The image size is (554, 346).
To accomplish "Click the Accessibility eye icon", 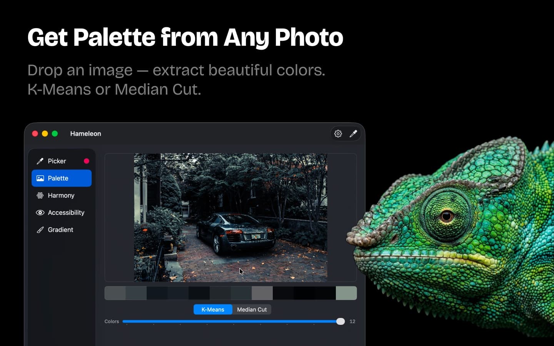I will point(40,213).
